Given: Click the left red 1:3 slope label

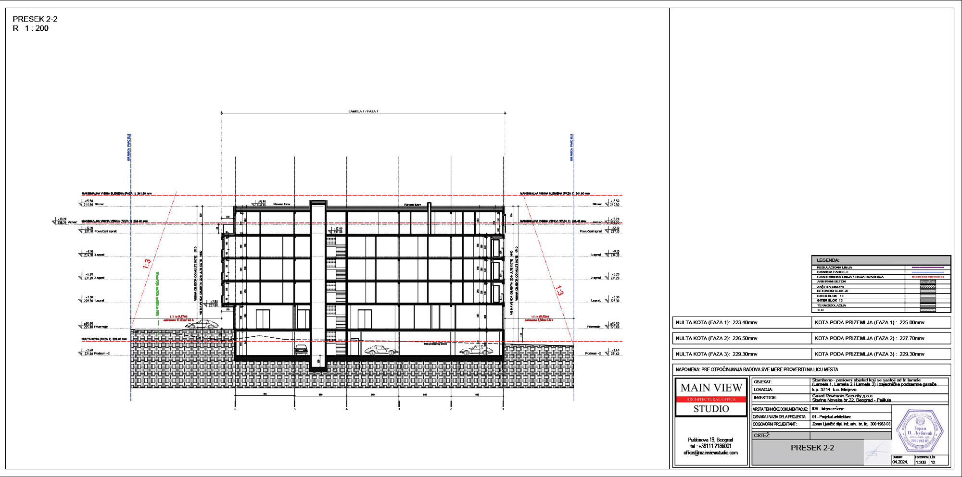Looking at the screenshot, I should [x=147, y=264].
